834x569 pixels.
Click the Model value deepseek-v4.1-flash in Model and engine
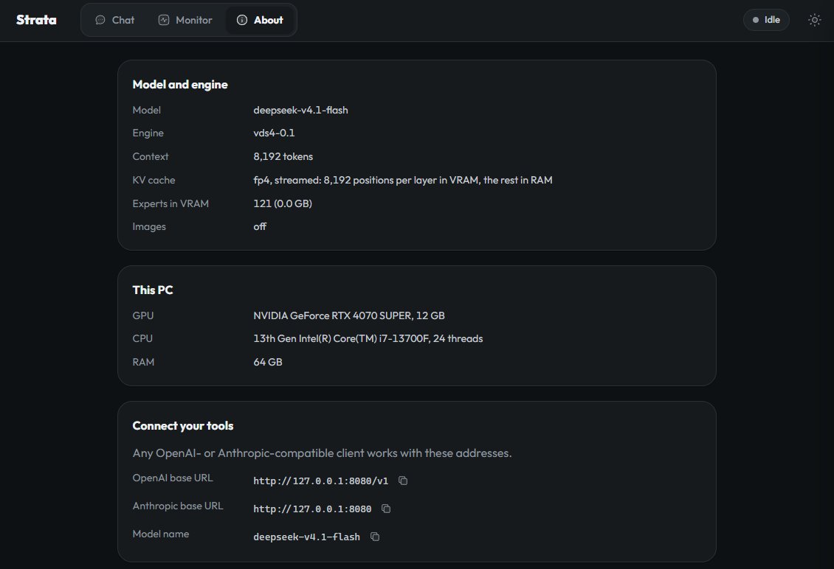pyautogui.click(x=300, y=110)
